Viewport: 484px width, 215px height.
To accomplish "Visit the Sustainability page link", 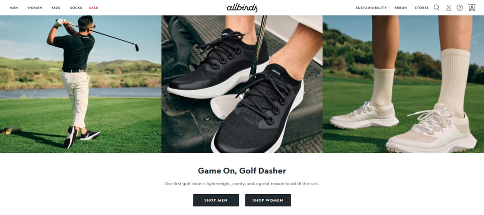I will (371, 8).
